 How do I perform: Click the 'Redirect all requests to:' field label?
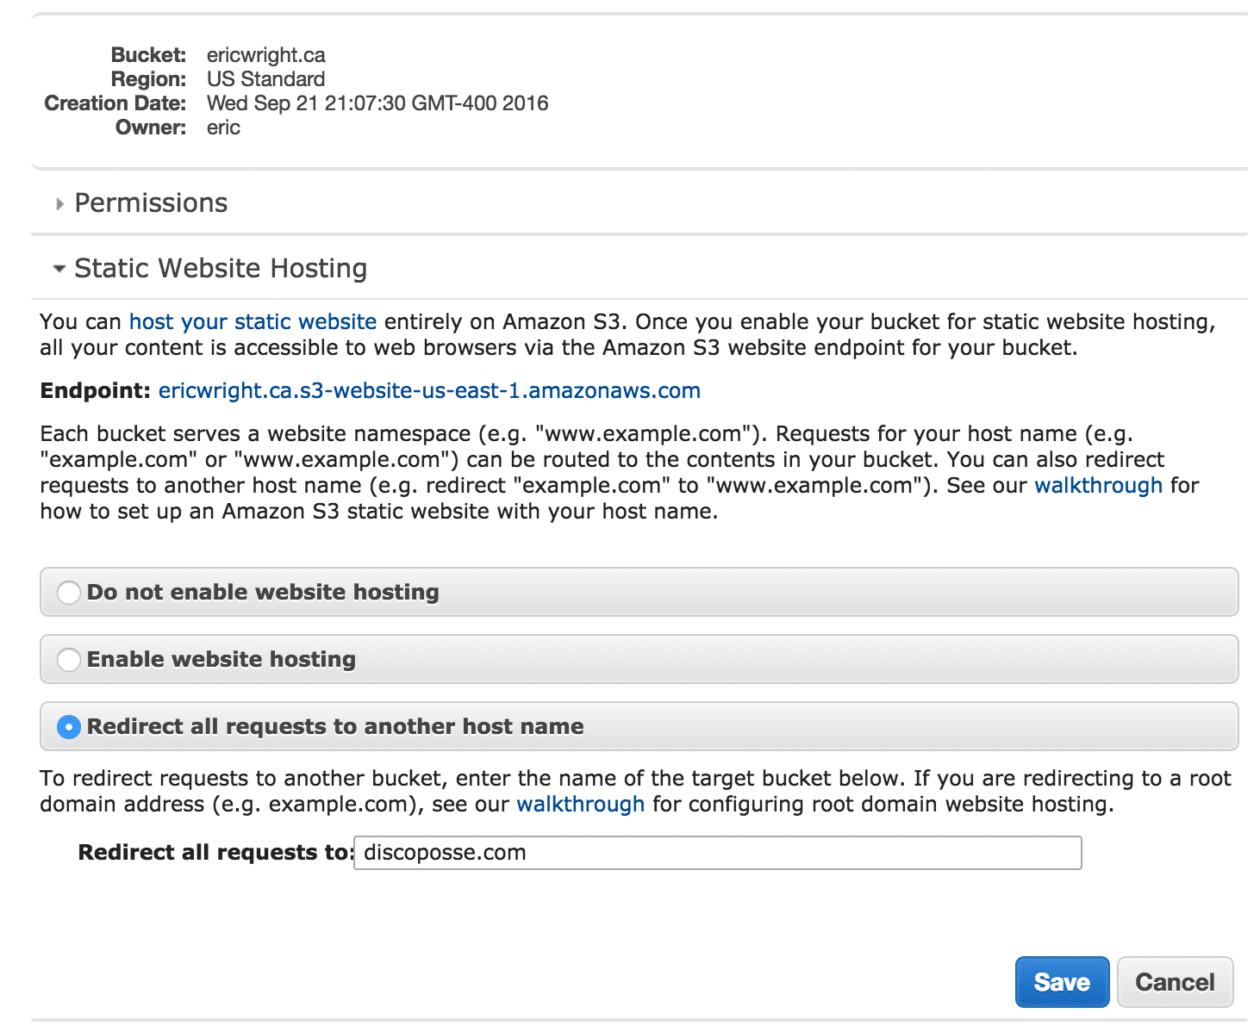[215, 853]
